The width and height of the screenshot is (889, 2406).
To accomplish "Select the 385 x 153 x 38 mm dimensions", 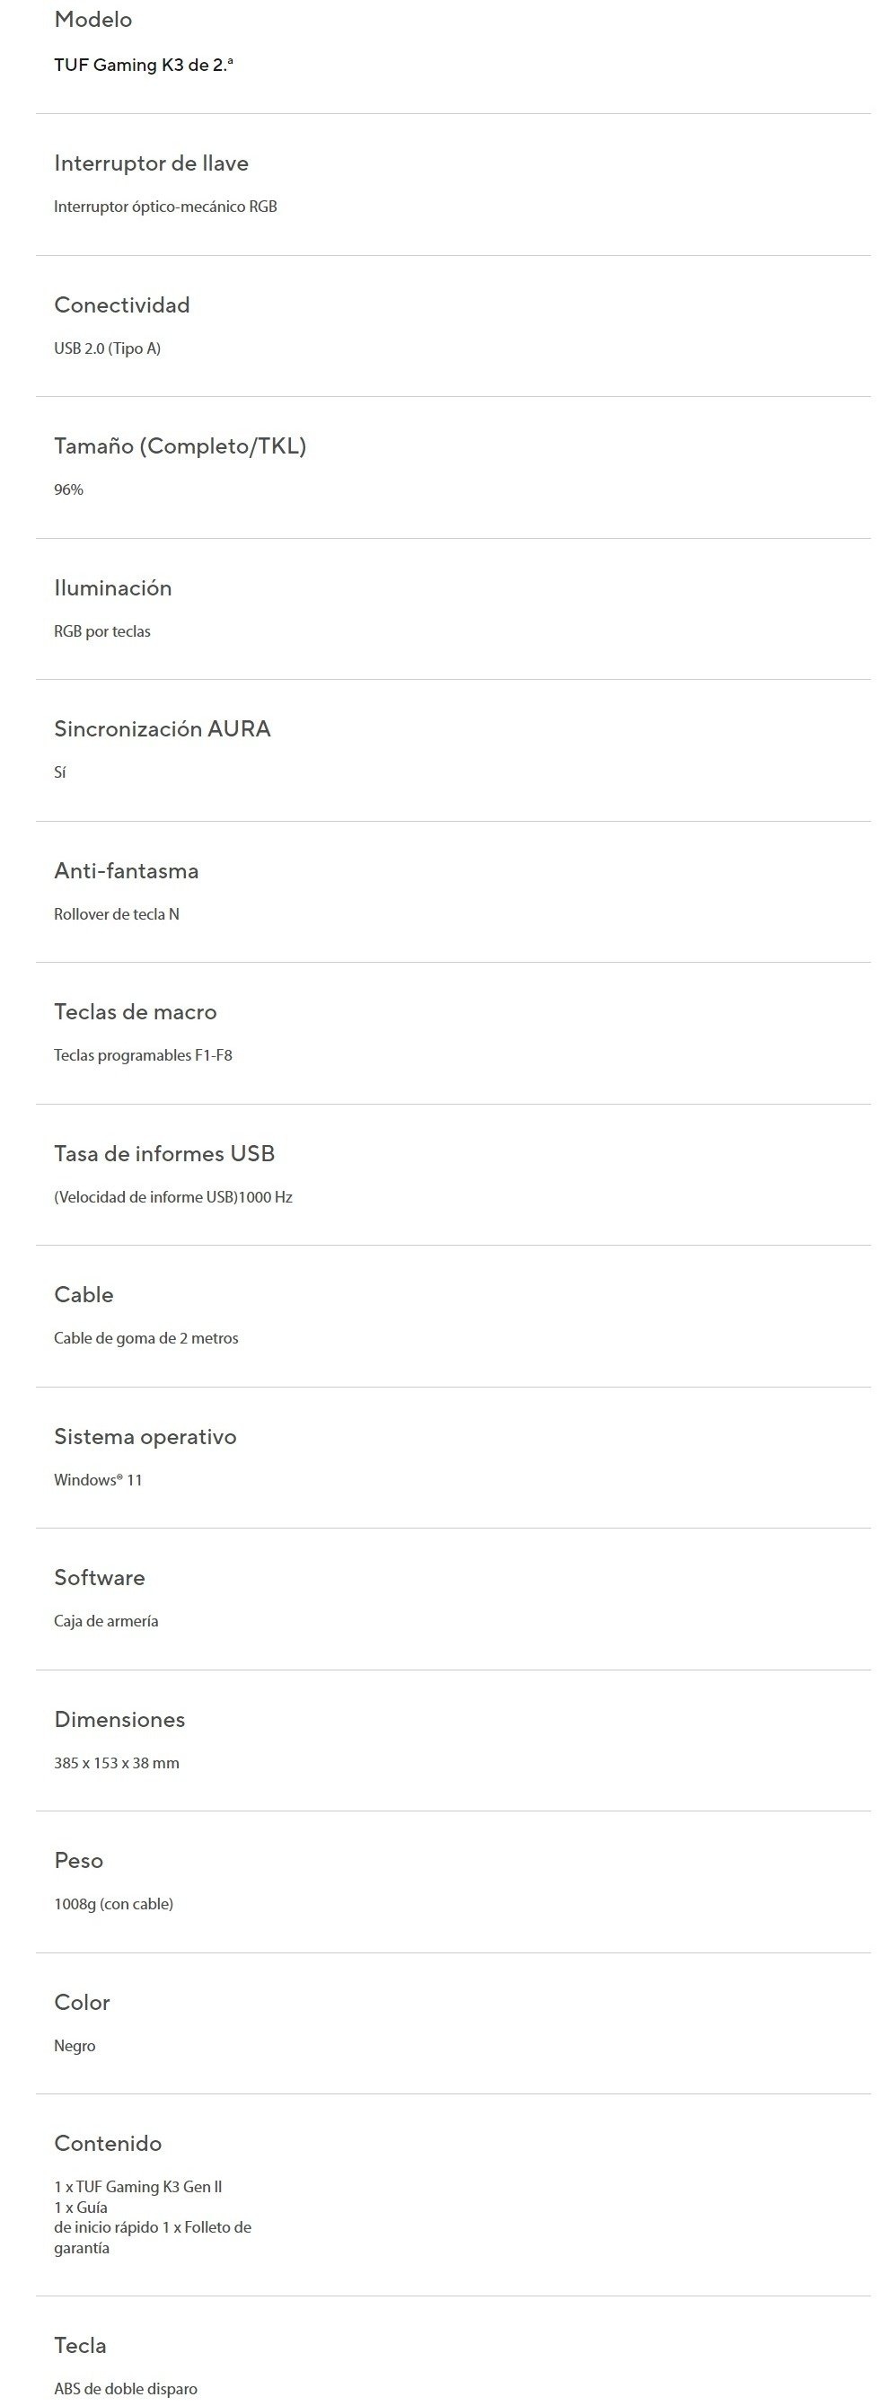I will point(117,1763).
